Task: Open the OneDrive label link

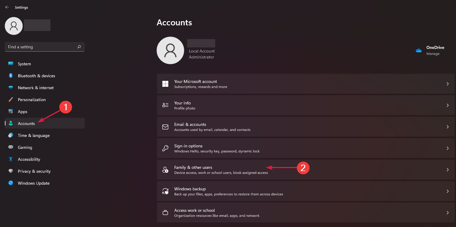Action: 435,47
